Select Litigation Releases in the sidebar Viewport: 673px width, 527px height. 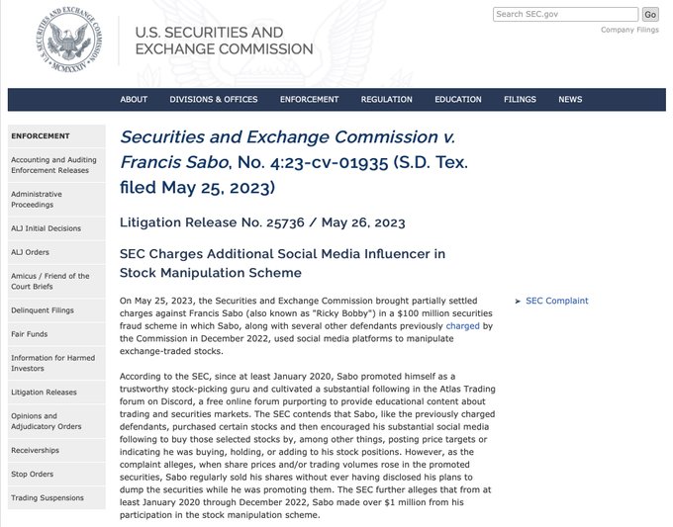(x=44, y=393)
